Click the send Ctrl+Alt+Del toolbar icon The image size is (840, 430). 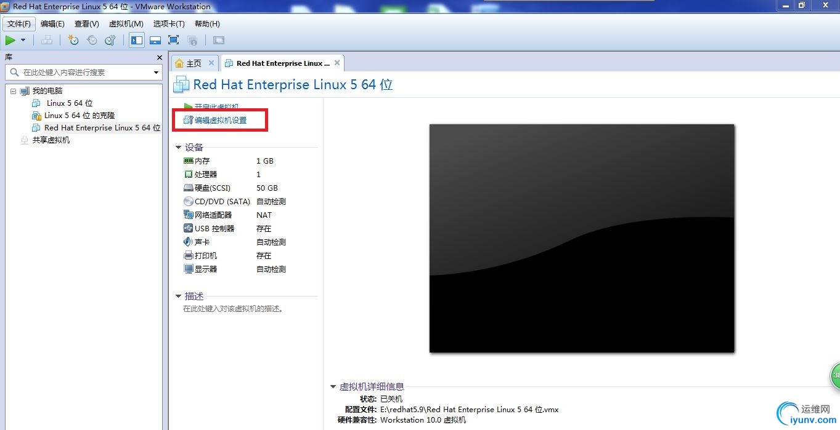[47, 40]
